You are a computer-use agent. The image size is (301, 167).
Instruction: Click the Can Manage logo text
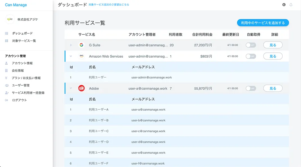pyautogui.click(x=16, y=5)
